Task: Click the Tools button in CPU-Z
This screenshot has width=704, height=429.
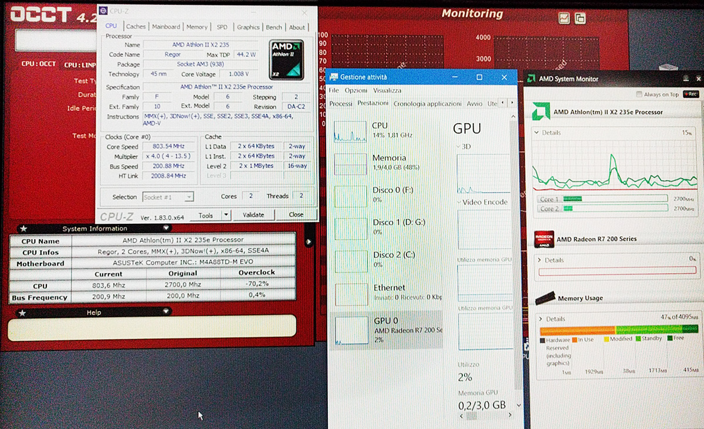Action: tap(206, 215)
